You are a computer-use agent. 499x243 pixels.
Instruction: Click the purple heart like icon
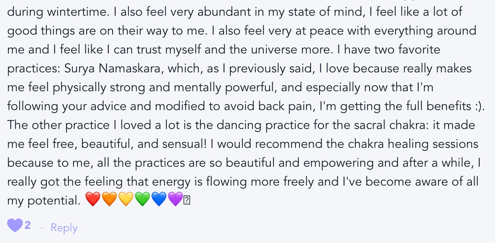(15, 226)
